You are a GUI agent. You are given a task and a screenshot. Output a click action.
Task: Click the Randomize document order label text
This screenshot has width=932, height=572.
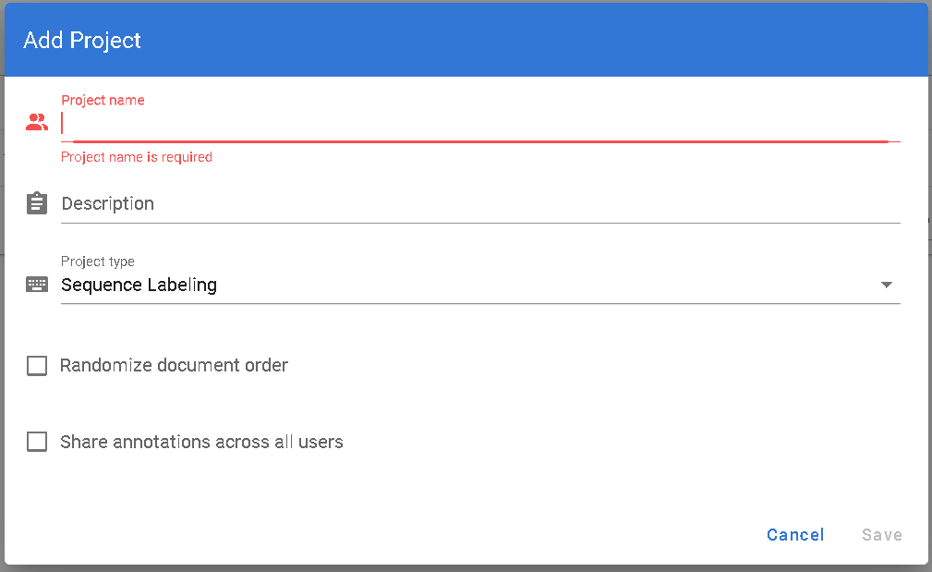click(175, 366)
